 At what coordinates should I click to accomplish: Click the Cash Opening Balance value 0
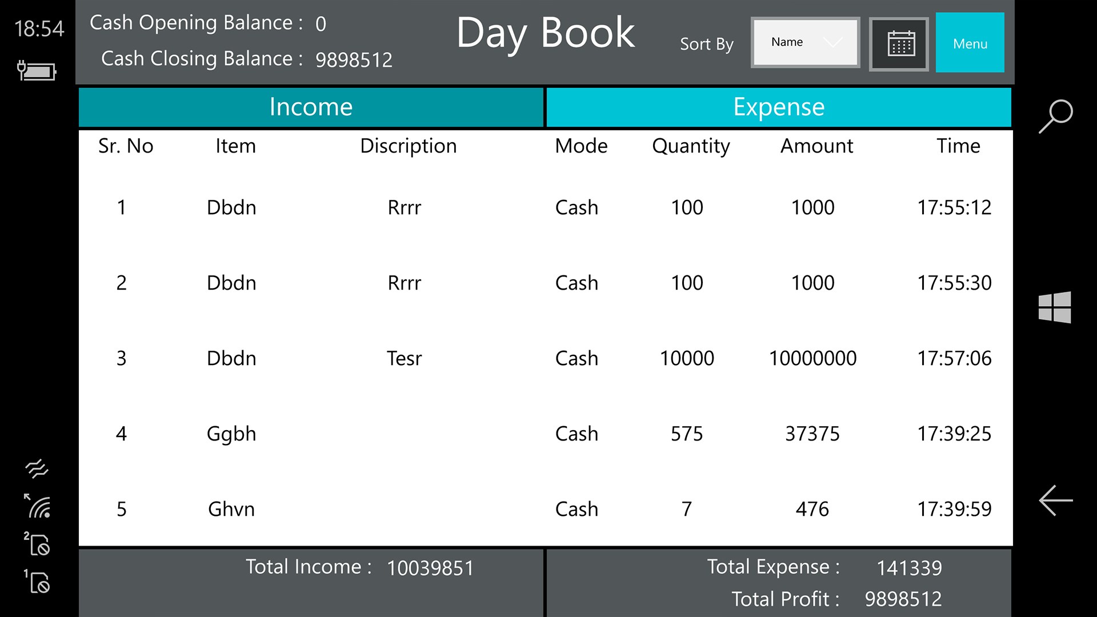tap(321, 24)
